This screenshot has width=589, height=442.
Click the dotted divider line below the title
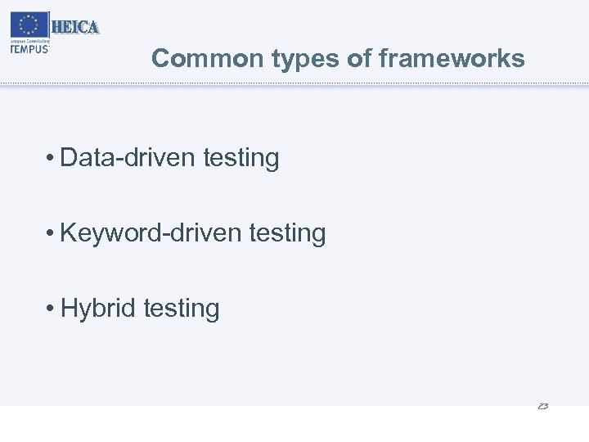pyautogui.click(x=294, y=84)
